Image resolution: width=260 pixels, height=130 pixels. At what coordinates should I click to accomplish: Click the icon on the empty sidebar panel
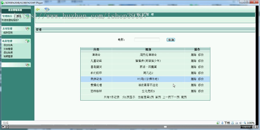(x=27, y=65)
